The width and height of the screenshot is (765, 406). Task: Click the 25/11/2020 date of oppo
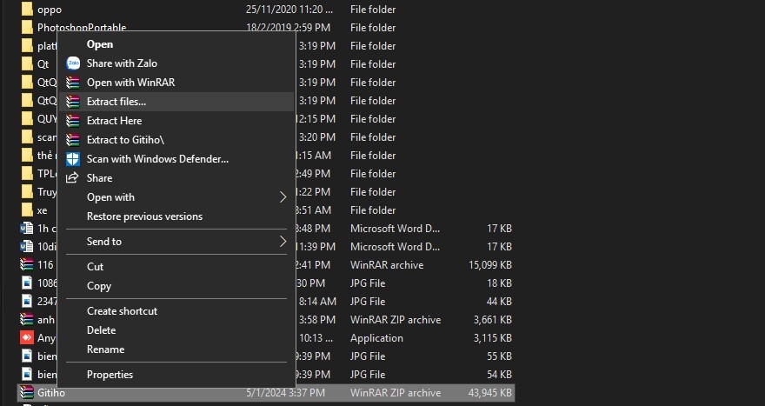click(x=289, y=10)
